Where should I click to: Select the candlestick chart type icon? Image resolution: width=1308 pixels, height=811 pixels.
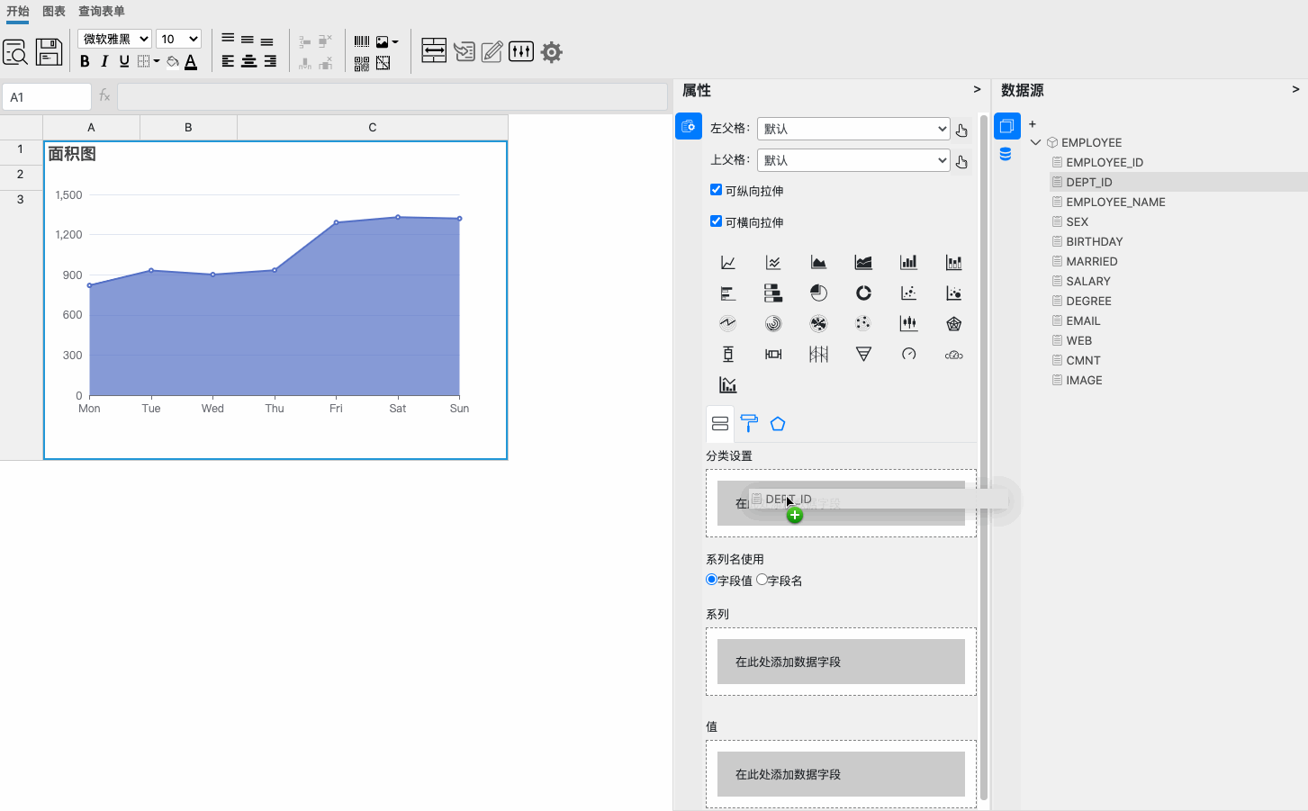pos(908,323)
